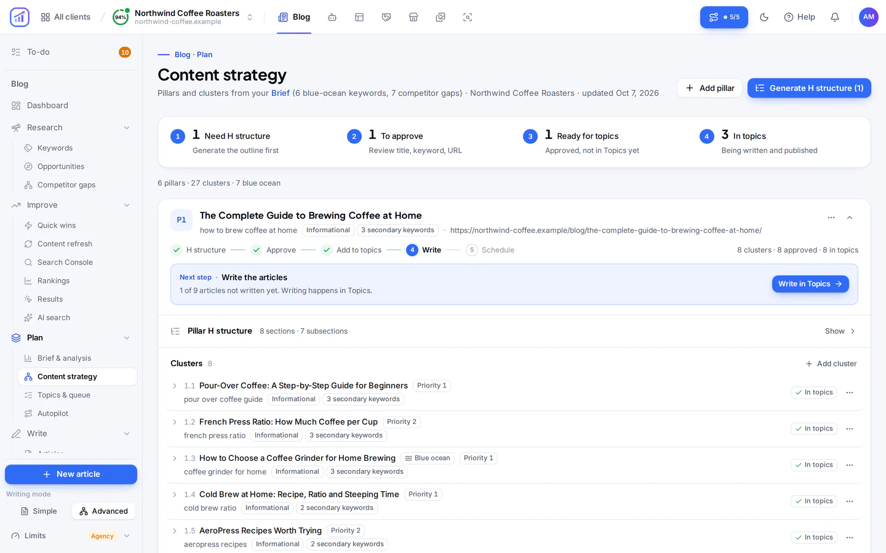Open AI search

point(77,318)
